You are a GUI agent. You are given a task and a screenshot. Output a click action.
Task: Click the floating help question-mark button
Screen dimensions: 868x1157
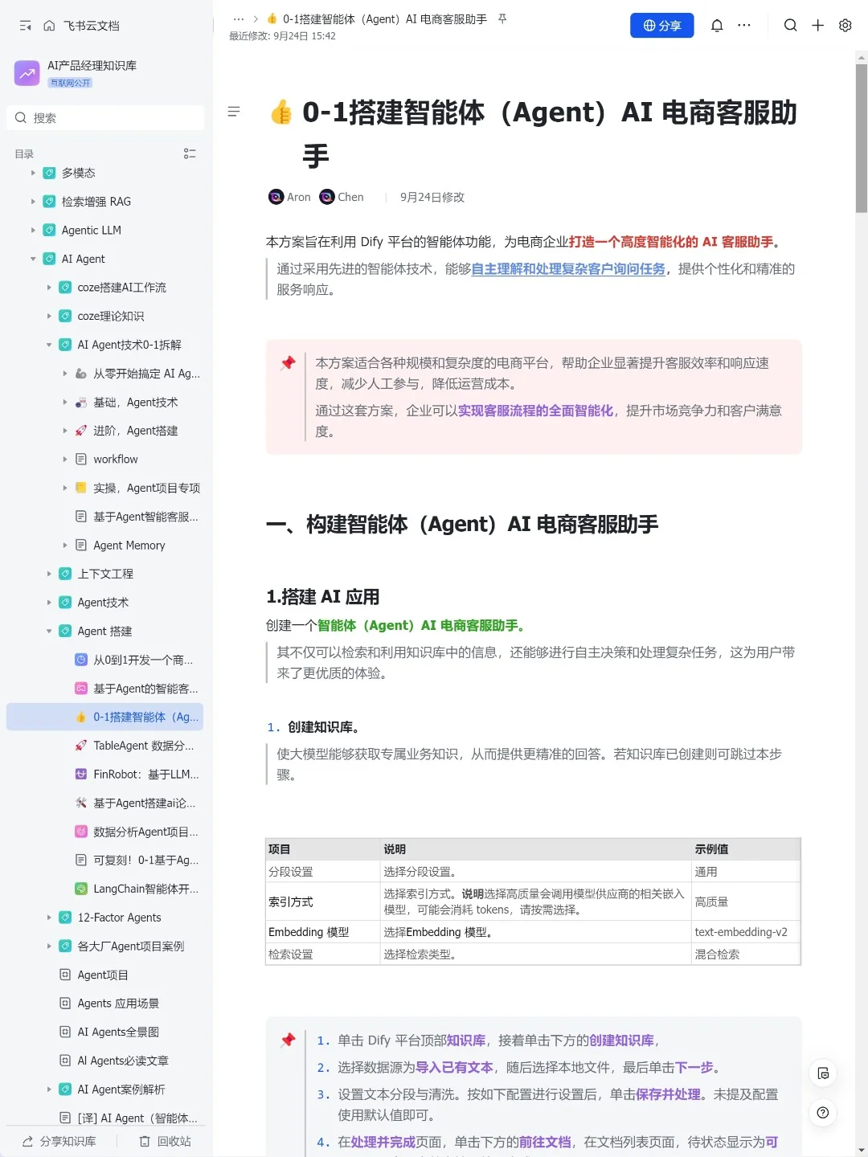(x=823, y=1113)
